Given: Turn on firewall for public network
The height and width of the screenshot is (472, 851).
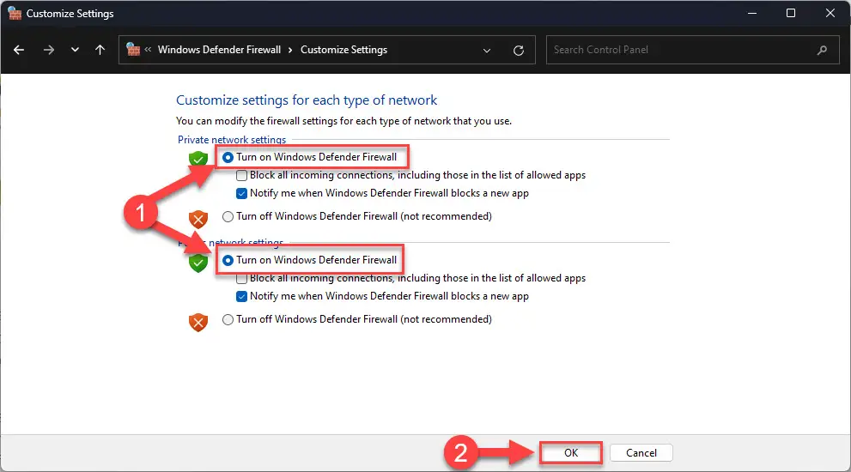Looking at the screenshot, I should tap(228, 260).
